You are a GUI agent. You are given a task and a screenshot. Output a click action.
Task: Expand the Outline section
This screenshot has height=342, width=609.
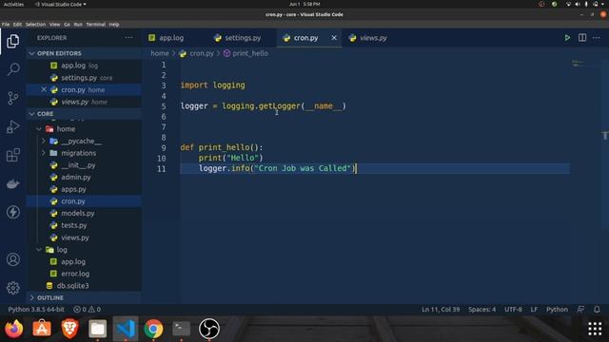point(31,297)
